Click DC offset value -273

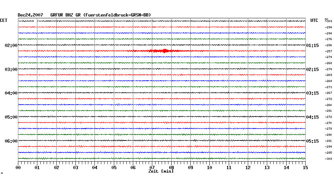click(x=329, y=87)
